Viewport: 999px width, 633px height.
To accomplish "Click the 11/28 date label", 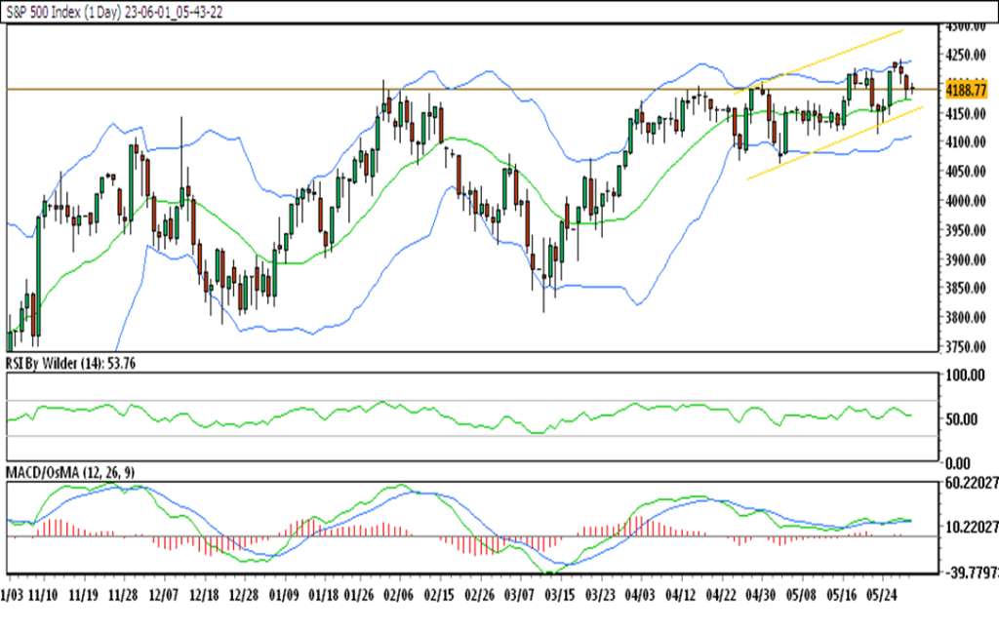I will [x=123, y=595].
